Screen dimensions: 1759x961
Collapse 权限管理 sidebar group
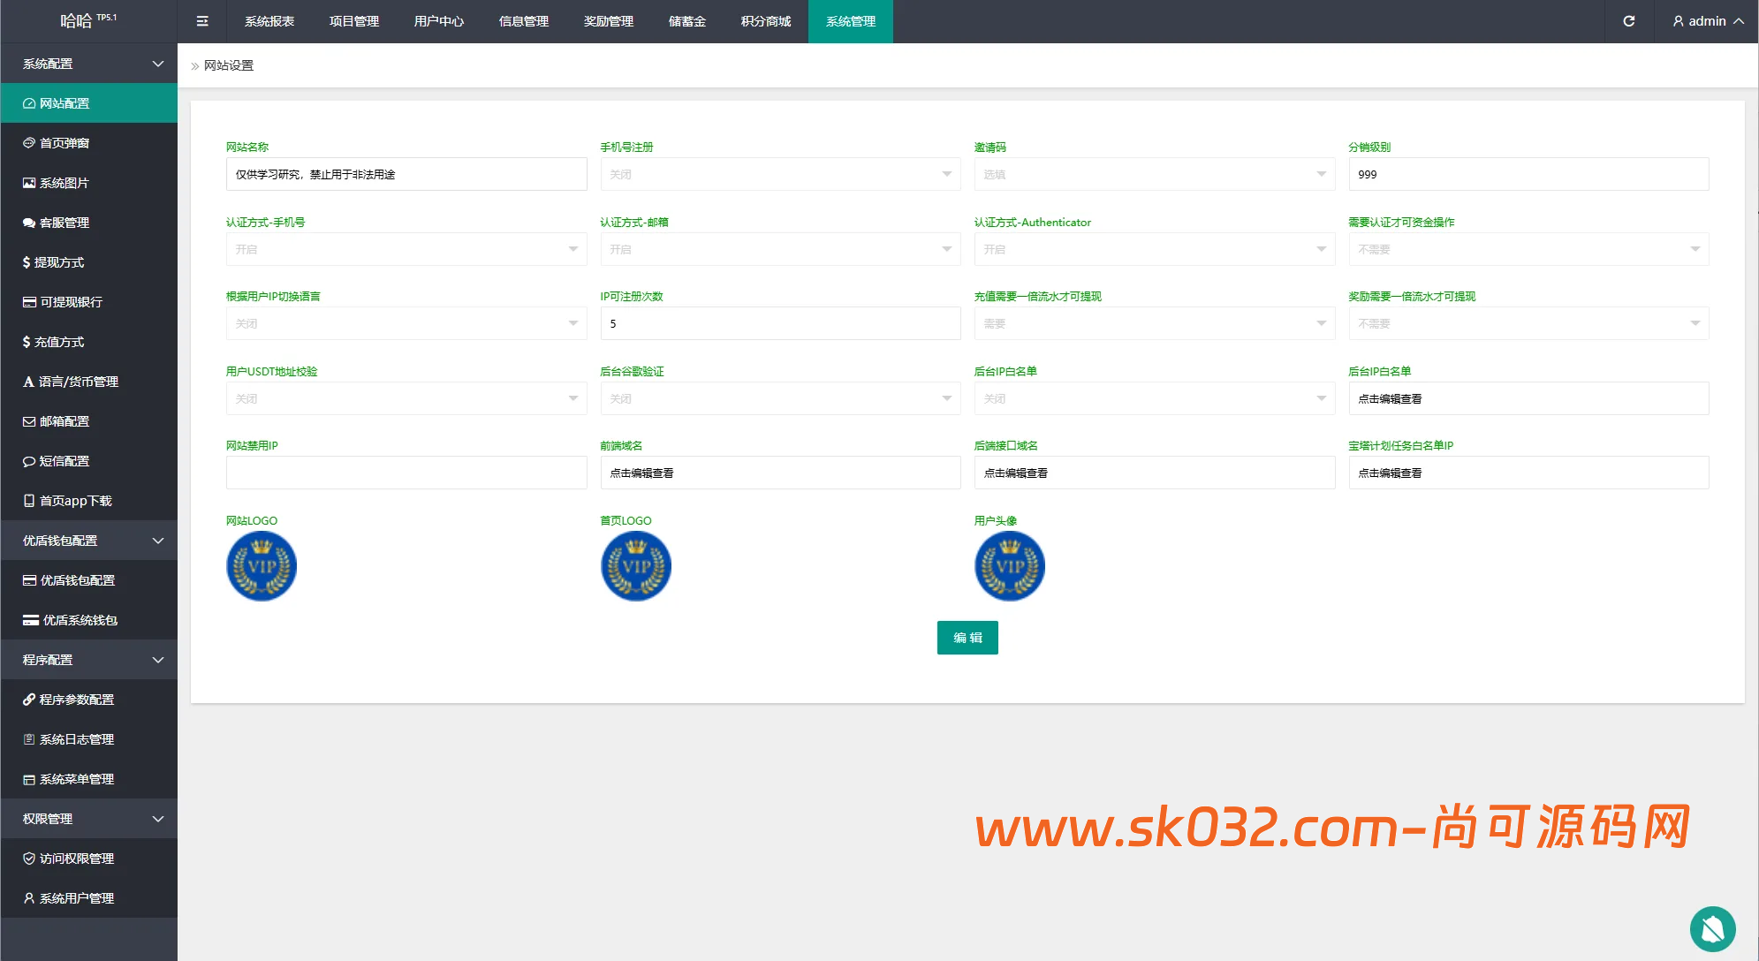coord(88,819)
